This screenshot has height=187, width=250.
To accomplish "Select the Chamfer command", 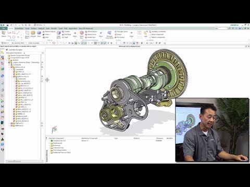I will click(66, 32).
